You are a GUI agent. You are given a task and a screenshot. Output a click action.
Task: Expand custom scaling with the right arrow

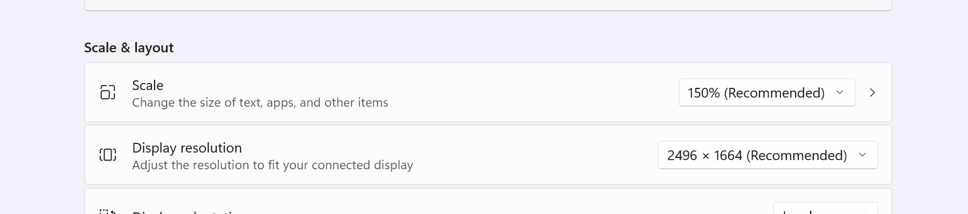[x=873, y=92]
